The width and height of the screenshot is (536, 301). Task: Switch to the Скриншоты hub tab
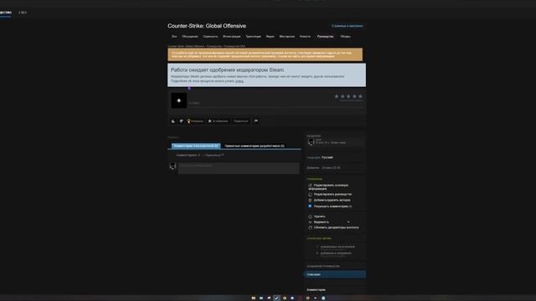pyautogui.click(x=210, y=37)
